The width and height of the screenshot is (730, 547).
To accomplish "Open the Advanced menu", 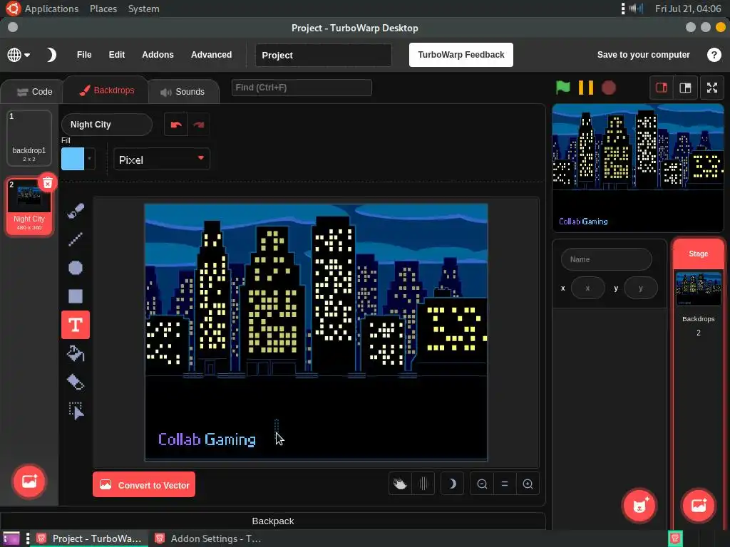I will click(x=211, y=55).
